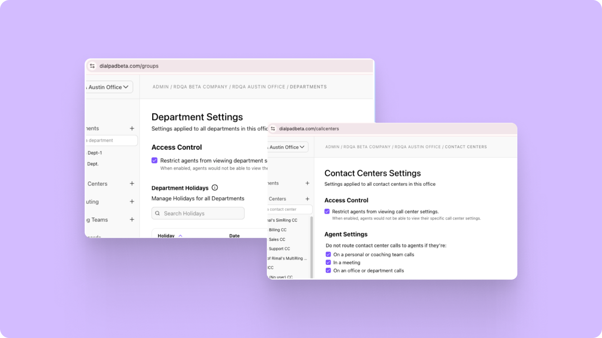Click RDQA BETA COMPANY breadcrumb in Contact Centers window

367,147
